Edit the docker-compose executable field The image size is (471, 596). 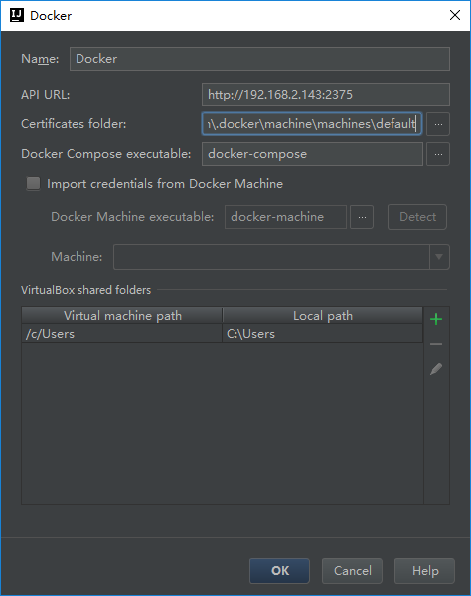pos(312,154)
